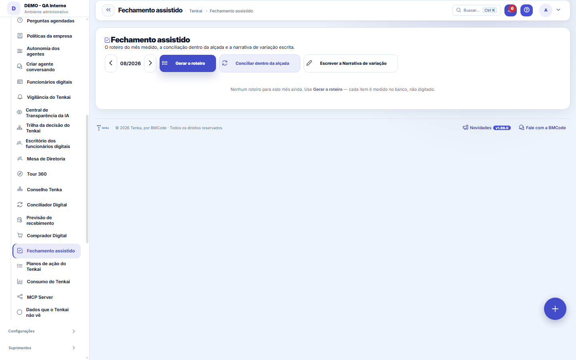The width and height of the screenshot is (576, 360).
Task: Click the DEMO workspace avatar D
Action: (14, 8)
